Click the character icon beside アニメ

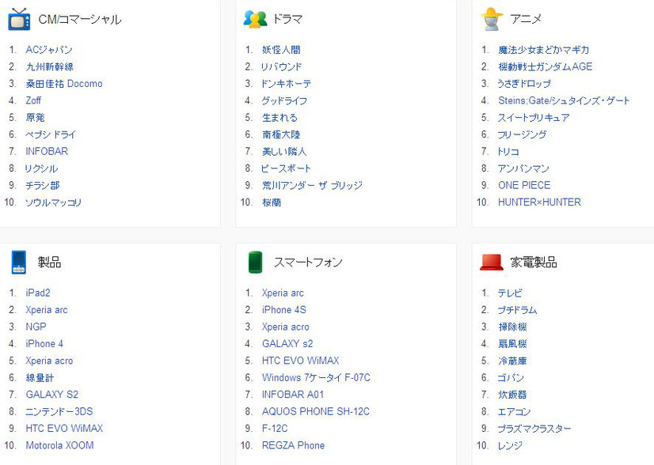pos(492,19)
